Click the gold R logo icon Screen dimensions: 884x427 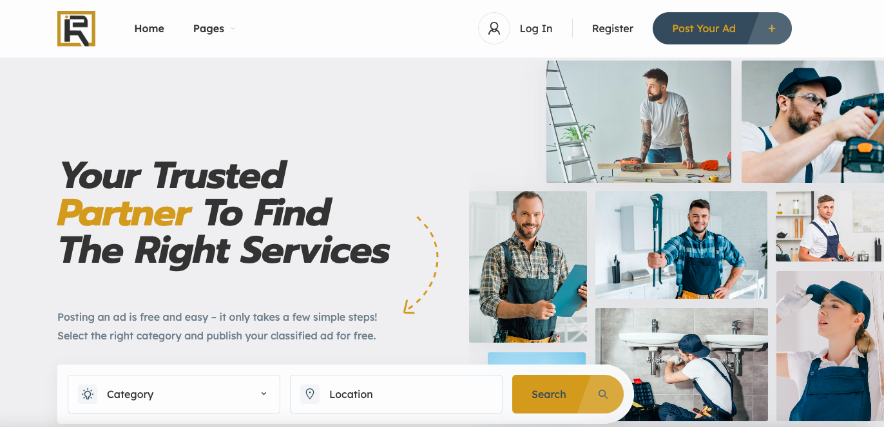(x=76, y=28)
